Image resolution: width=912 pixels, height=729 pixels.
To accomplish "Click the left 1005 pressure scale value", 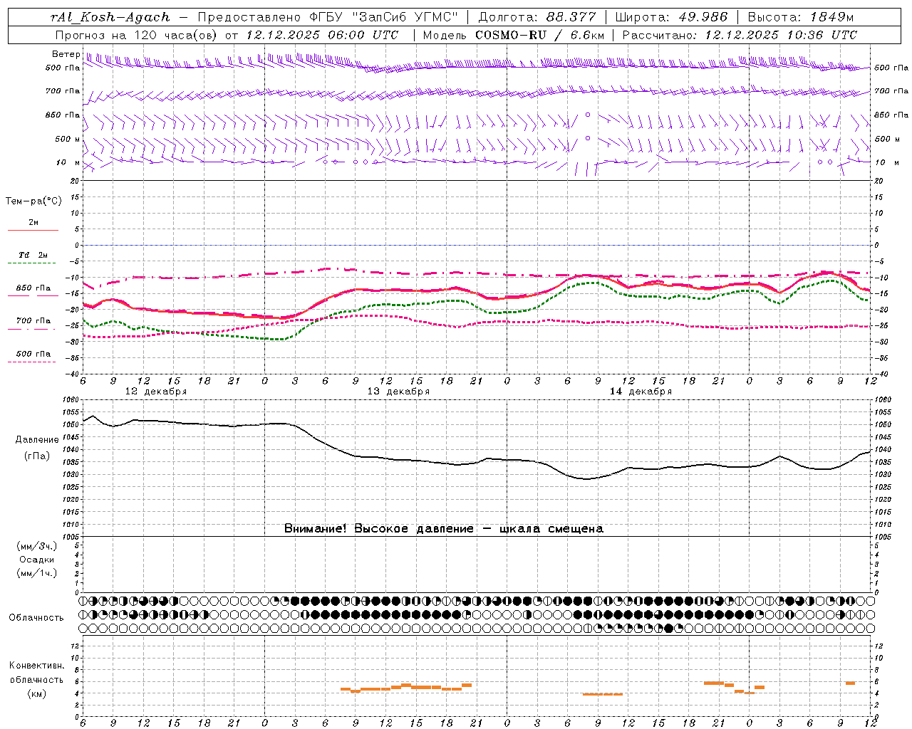I will (x=71, y=537).
